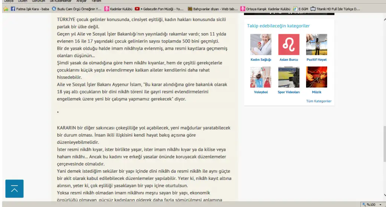Screen dimensions: 386x207
Task: Click the zoom %100 value in status bar
Action: [x=371, y=204]
